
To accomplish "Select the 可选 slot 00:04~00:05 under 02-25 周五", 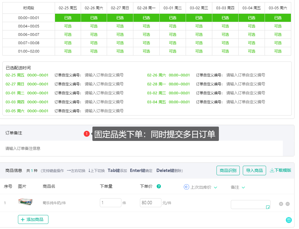I will click(x=67, y=26).
